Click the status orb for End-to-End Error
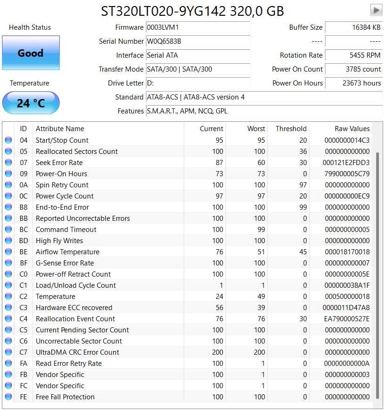This screenshot has width=385, height=410. tap(8, 207)
